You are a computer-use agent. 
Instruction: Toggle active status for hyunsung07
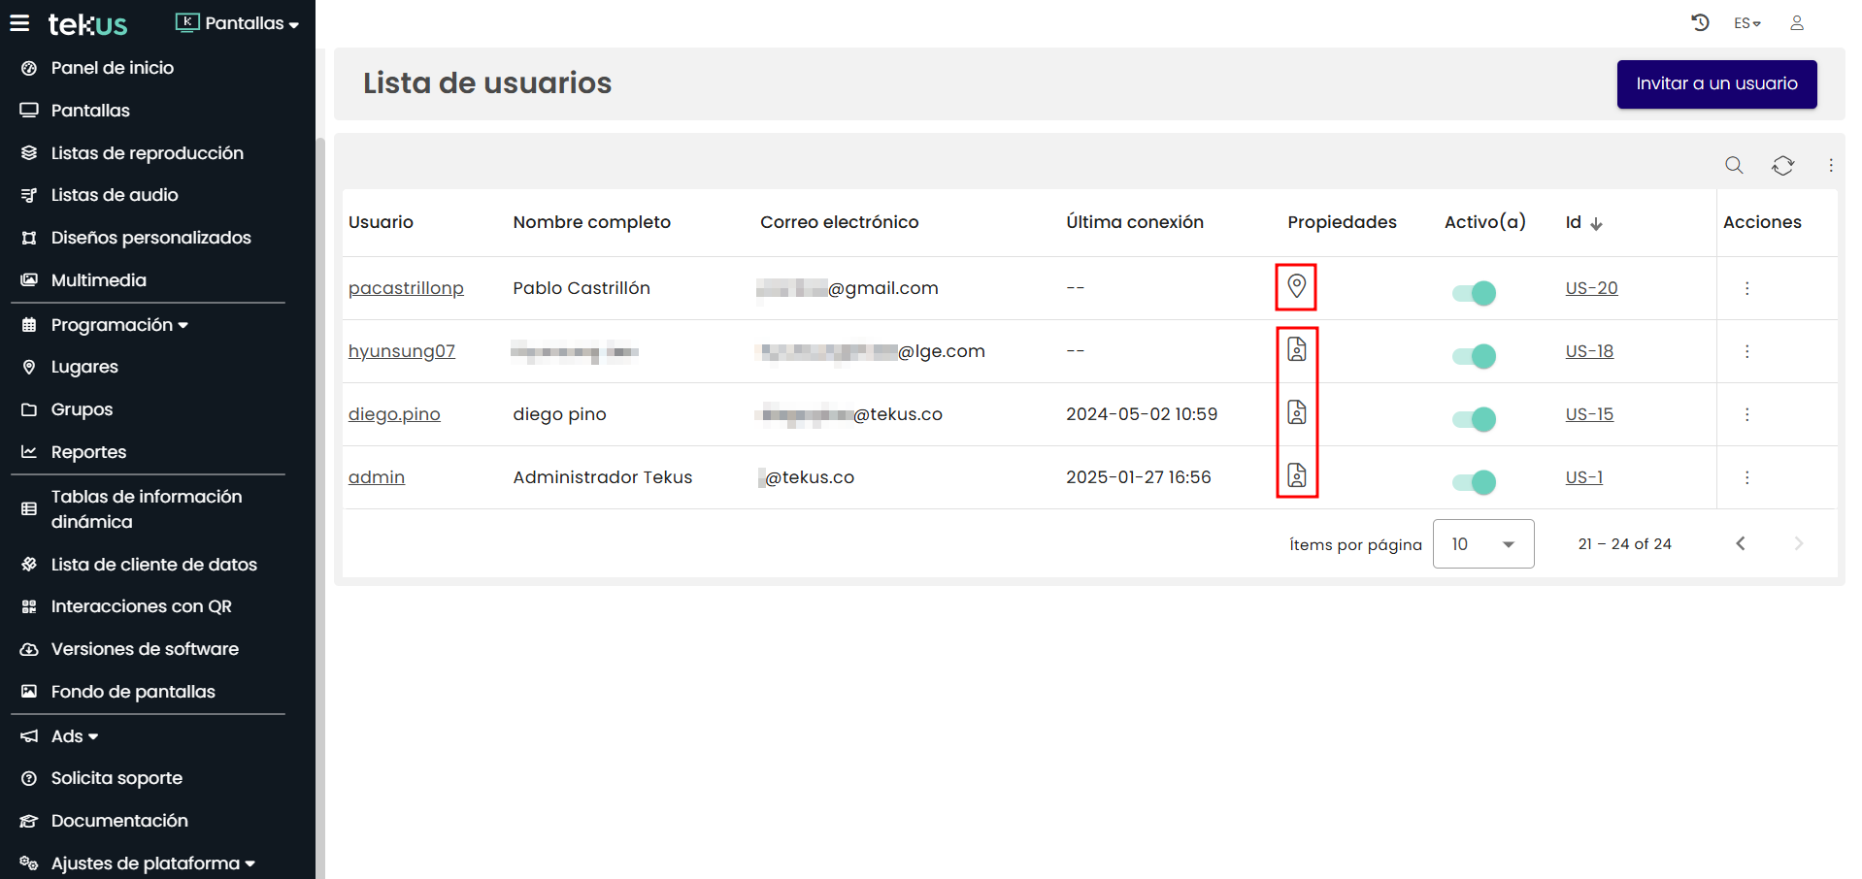click(1474, 356)
